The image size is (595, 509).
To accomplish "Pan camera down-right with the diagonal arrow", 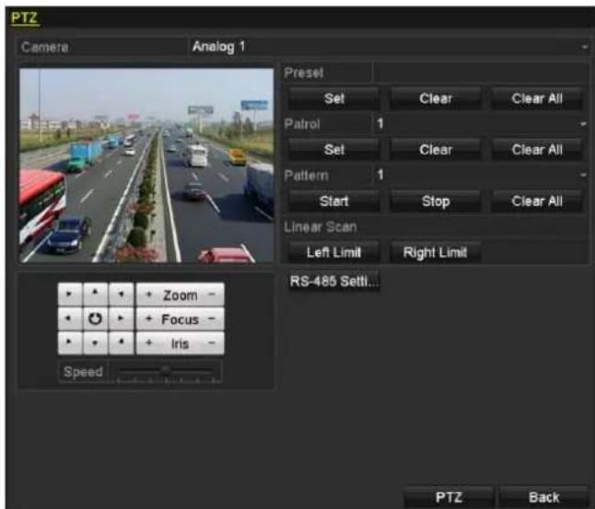I will coord(121,342).
